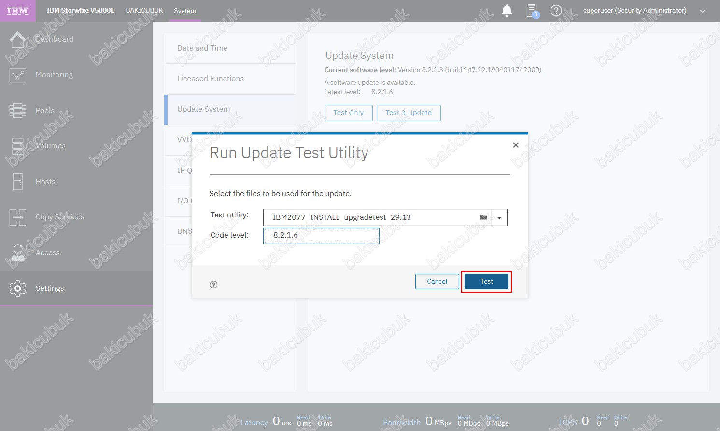
Task: Open the dialog help question mark icon
Action: pyautogui.click(x=213, y=285)
